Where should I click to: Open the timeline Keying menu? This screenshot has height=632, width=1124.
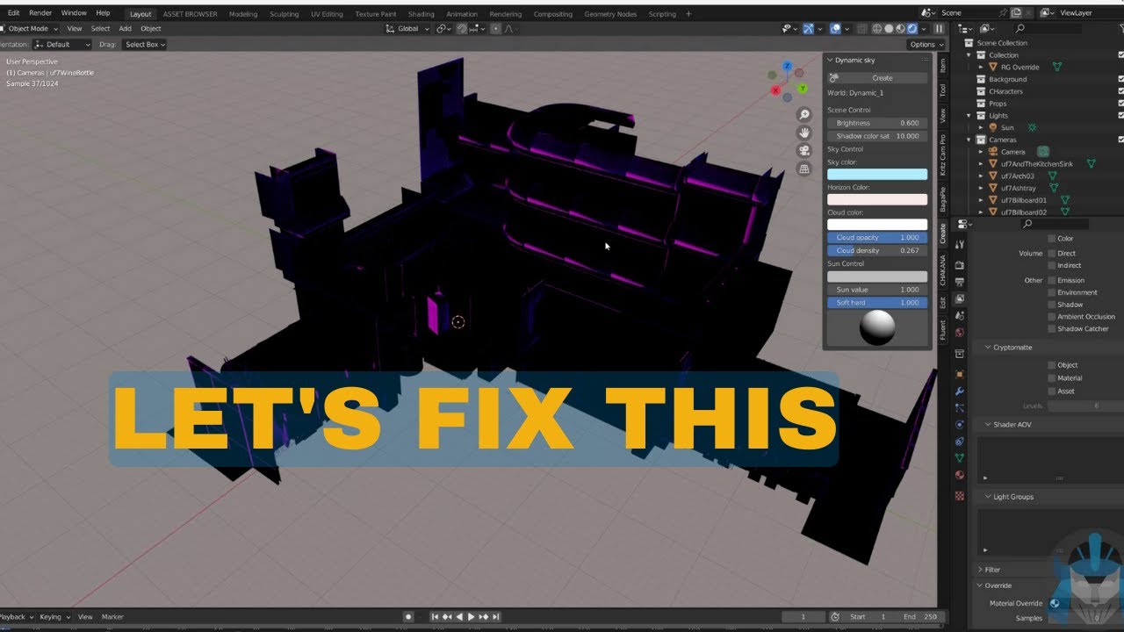click(54, 617)
